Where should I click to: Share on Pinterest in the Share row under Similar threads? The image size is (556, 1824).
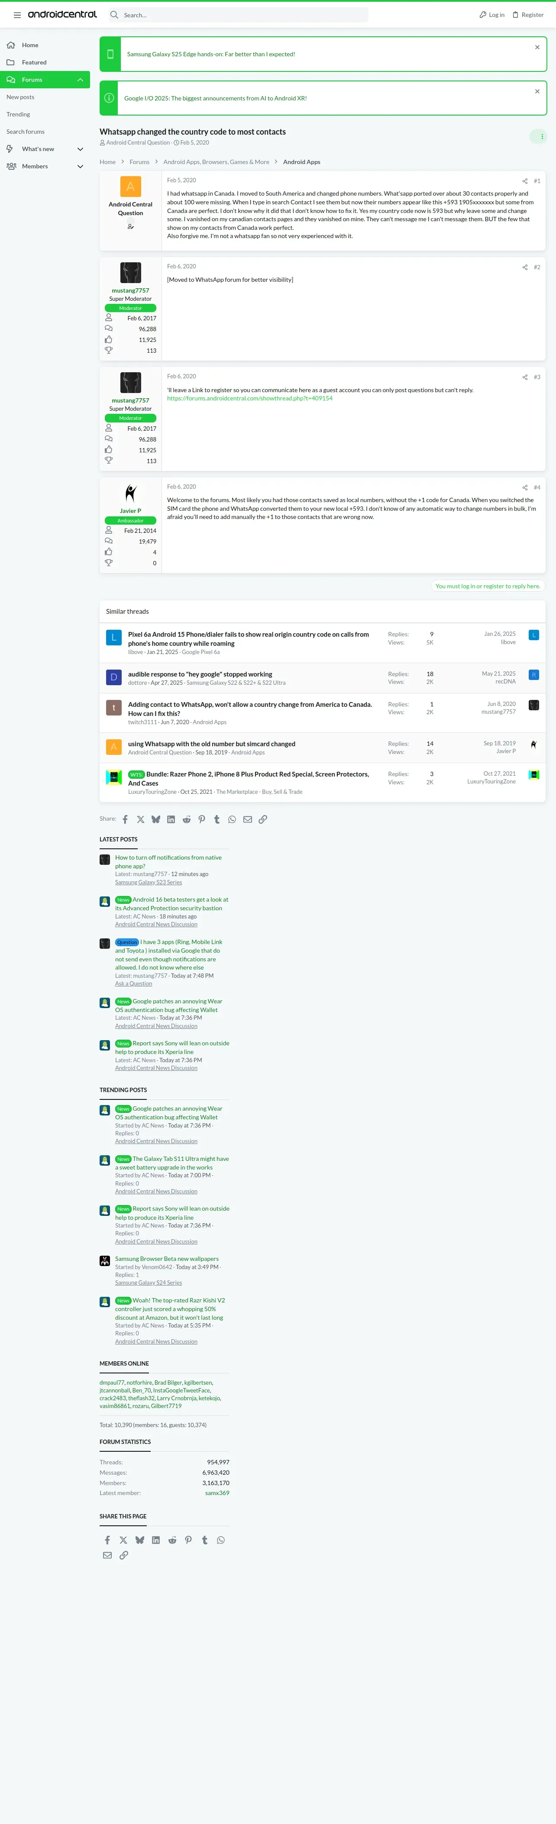(x=202, y=819)
